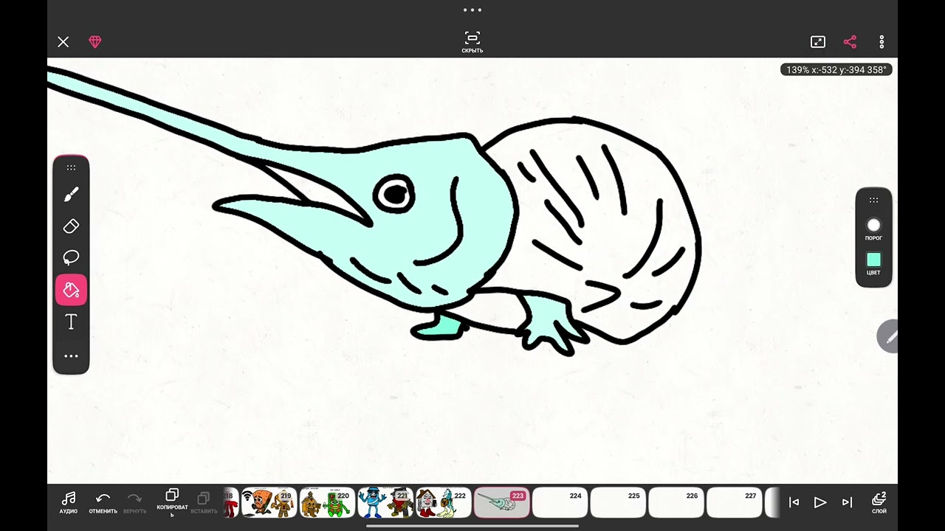Screen dimensions: 945x531
Task: Open the Аудио audio panel
Action: 68,502
